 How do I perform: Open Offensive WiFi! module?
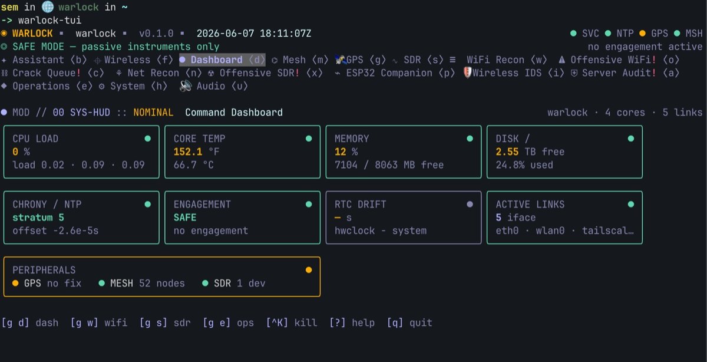point(619,60)
